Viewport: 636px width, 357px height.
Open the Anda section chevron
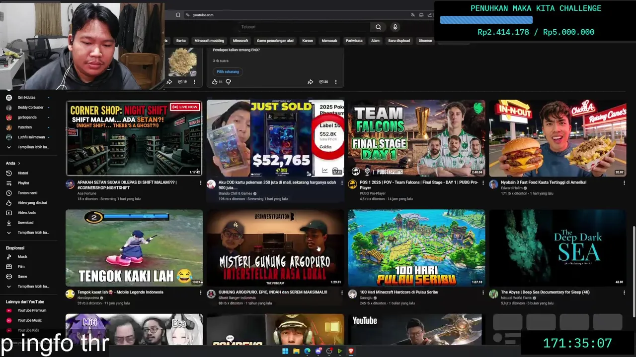click(19, 163)
